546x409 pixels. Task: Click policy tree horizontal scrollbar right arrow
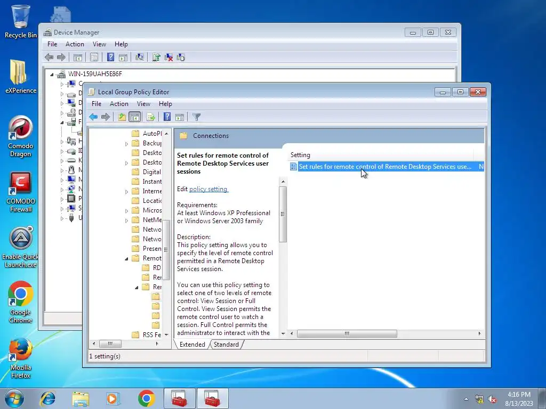[157, 343]
